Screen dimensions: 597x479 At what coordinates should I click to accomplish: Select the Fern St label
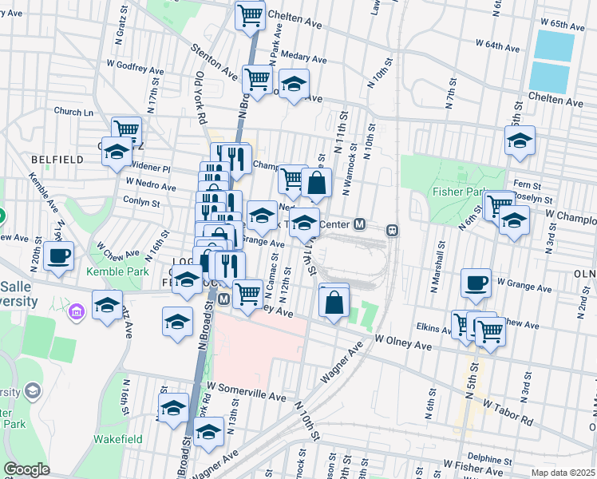click(527, 184)
